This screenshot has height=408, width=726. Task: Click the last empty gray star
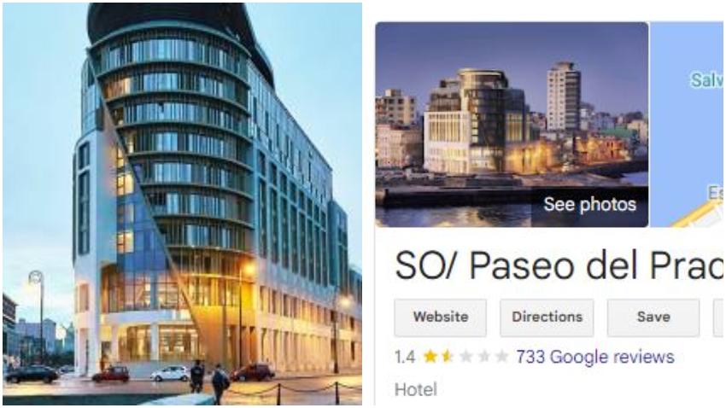pos(501,357)
